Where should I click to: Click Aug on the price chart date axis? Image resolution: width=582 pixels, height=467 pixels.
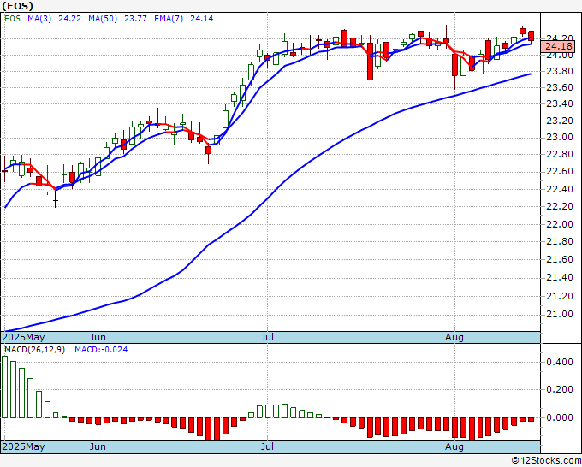tap(454, 337)
